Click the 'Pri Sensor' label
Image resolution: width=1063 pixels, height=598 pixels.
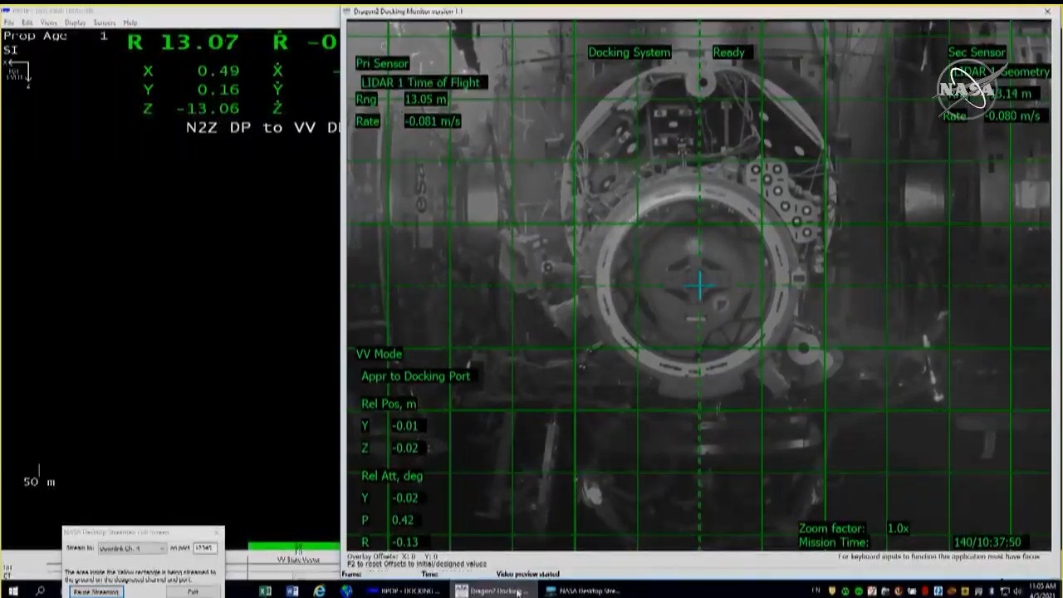tap(382, 63)
